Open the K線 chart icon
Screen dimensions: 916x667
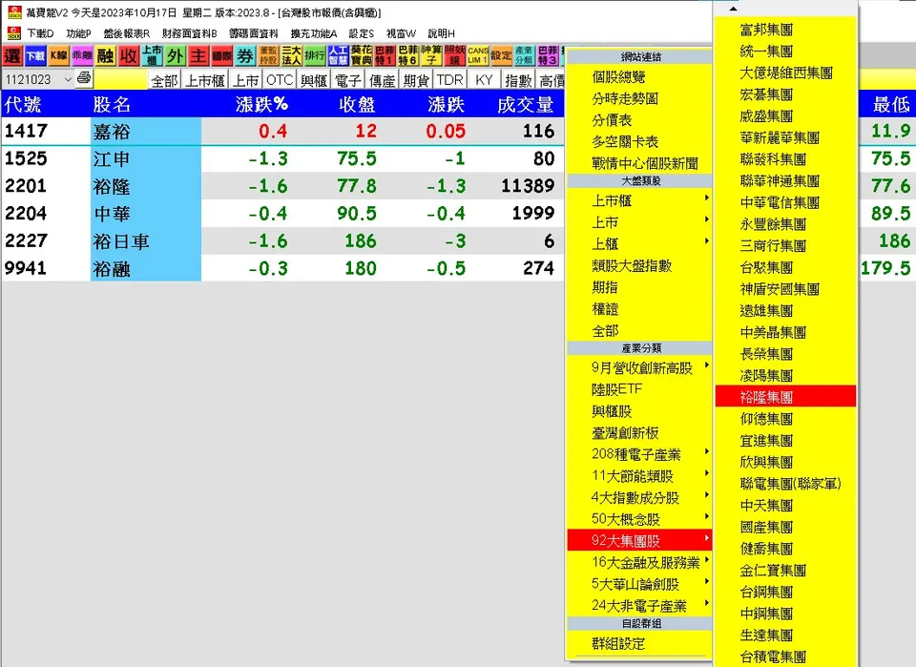pyautogui.click(x=59, y=56)
